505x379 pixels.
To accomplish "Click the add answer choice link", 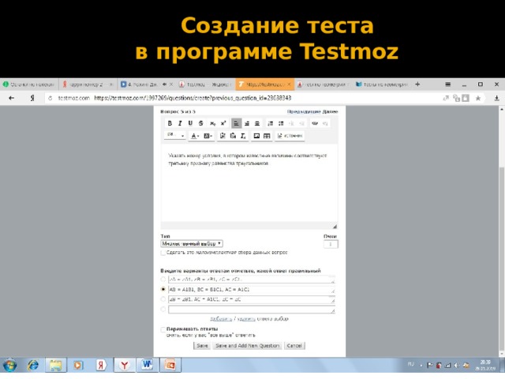I will (221, 319).
